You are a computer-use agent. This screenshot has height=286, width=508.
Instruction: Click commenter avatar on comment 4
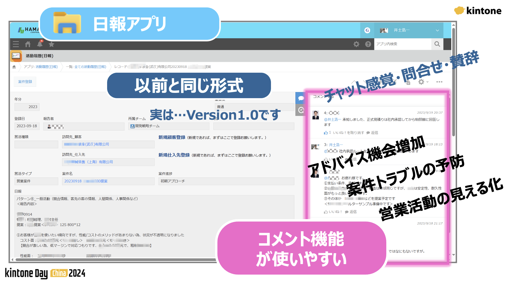(x=316, y=115)
